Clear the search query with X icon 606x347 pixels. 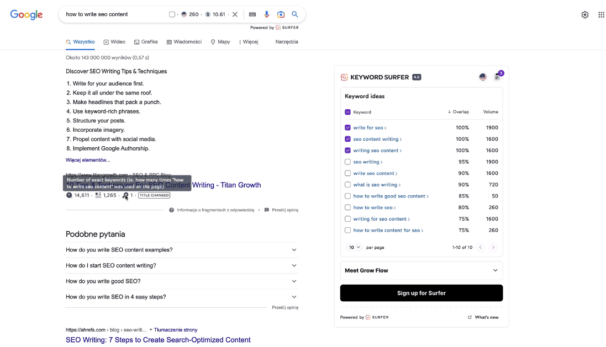pyautogui.click(x=235, y=14)
